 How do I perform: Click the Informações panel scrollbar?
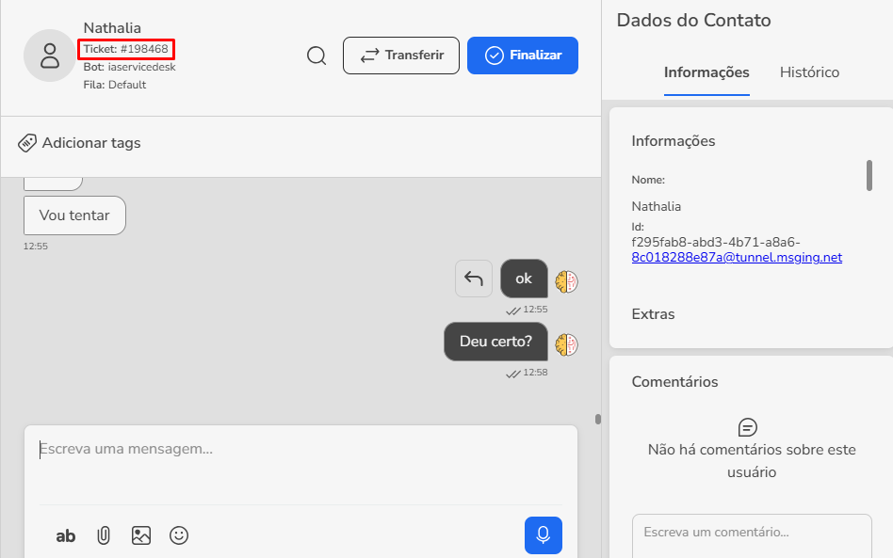(x=869, y=175)
